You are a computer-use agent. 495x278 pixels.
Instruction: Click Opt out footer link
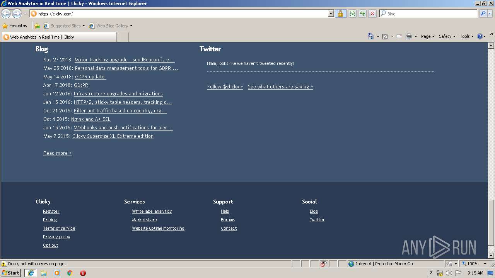[51, 245]
